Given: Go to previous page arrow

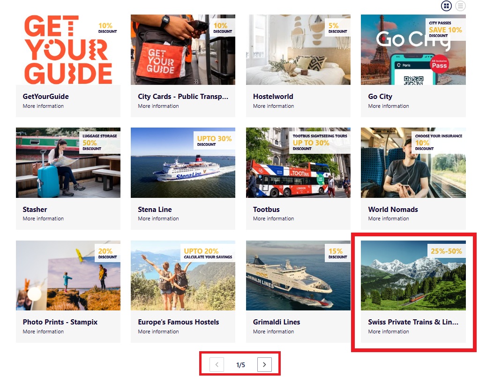Looking at the screenshot, I should (x=217, y=364).
